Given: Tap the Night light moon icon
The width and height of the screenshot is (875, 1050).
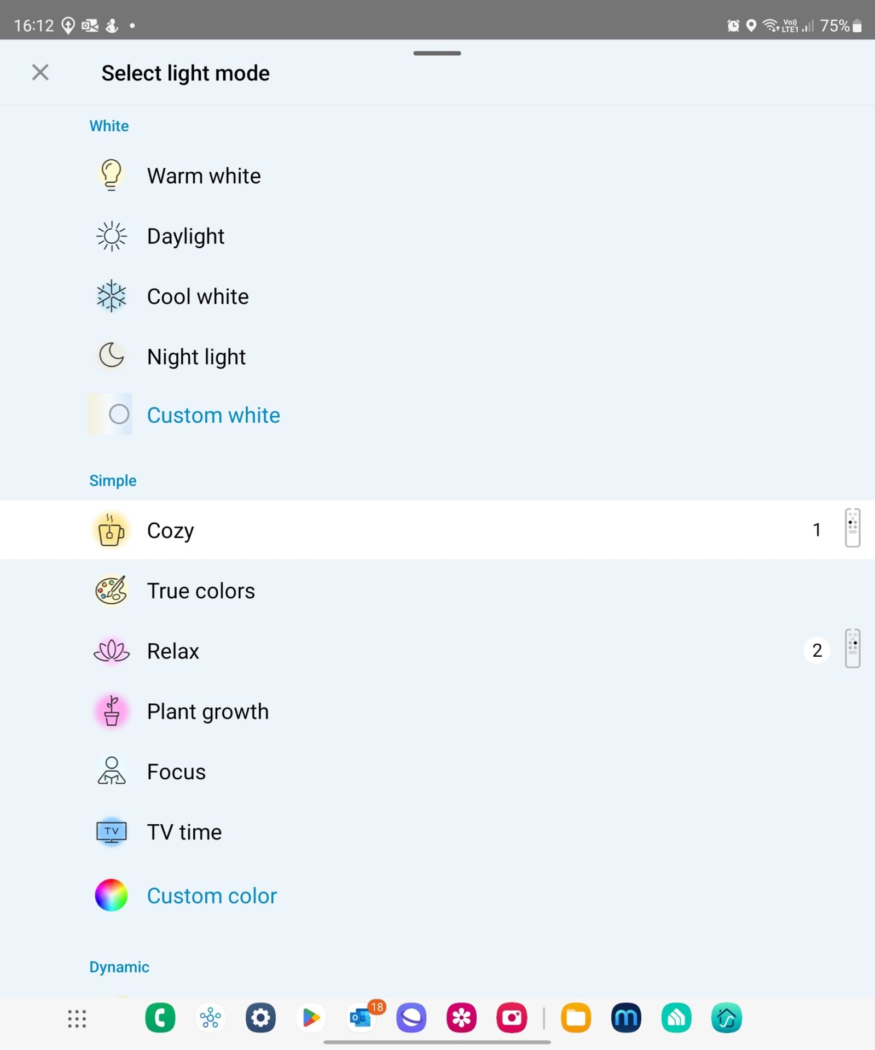Looking at the screenshot, I should pos(111,356).
